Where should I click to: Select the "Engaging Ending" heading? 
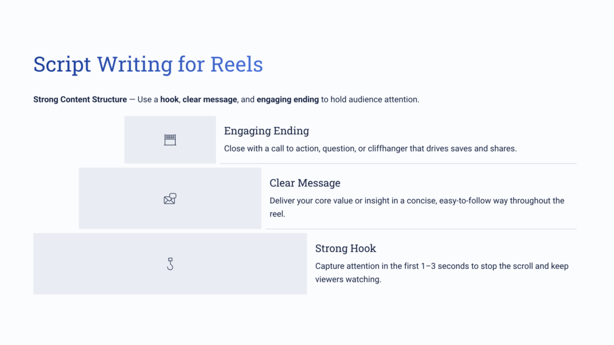coord(266,131)
